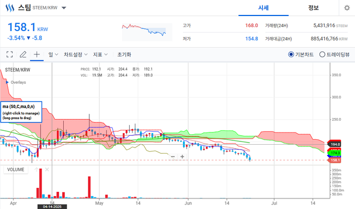
Task: Zoom out chart with minus button
Action: coord(173,156)
